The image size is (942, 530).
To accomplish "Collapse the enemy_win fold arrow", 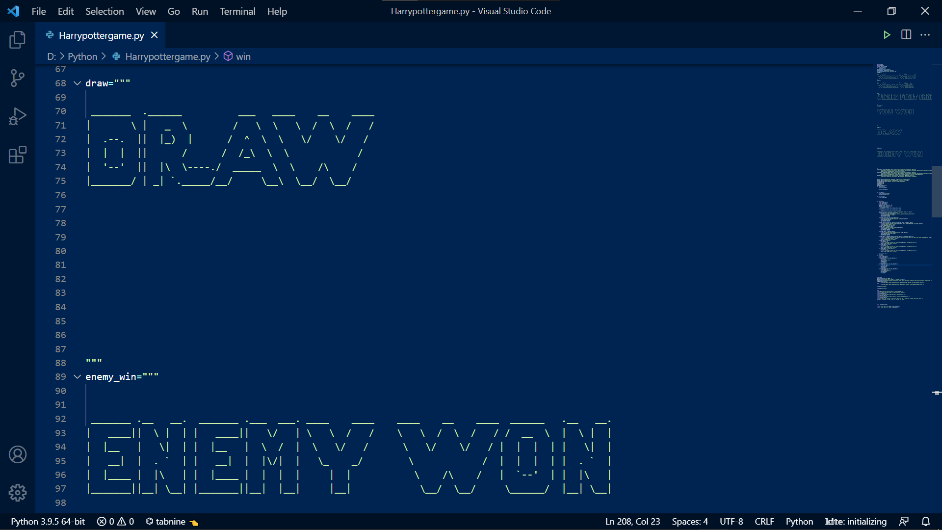I will point(77,377).
